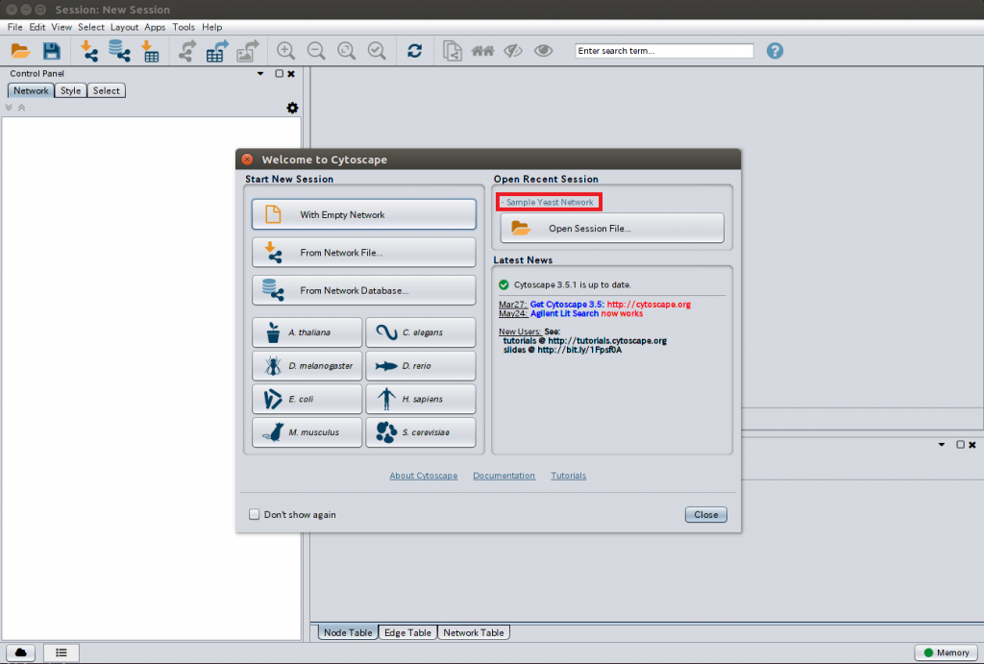Screen dimensions: 984x664
Task: Switch to the Network tab
Action: pyautogui.click(x=31, y=90)
